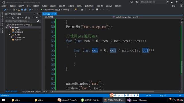Open the QT5 menu

pyautogui.click(x=29, y=6)
